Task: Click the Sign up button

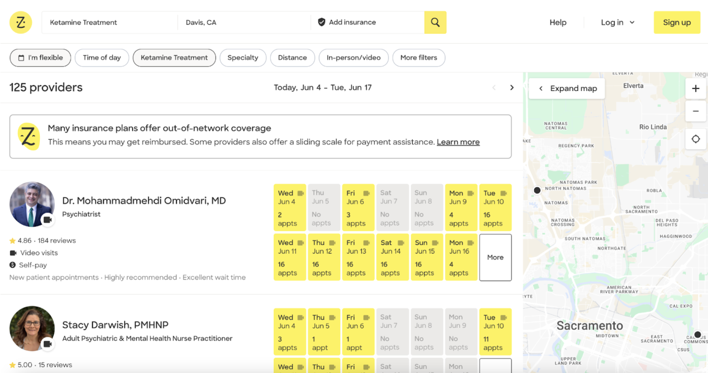Action: coord(677,22)
